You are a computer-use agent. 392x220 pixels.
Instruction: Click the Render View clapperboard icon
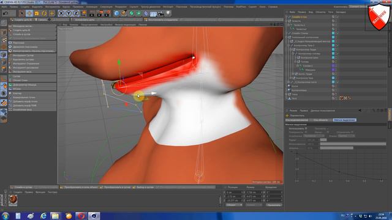pyautogui.click(x=92, y=13)
